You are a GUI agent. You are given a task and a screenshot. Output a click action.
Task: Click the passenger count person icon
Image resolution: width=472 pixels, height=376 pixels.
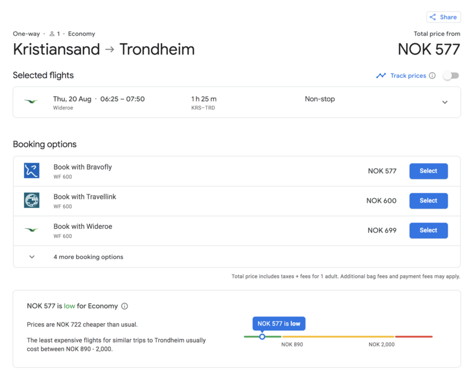point(52,34)
